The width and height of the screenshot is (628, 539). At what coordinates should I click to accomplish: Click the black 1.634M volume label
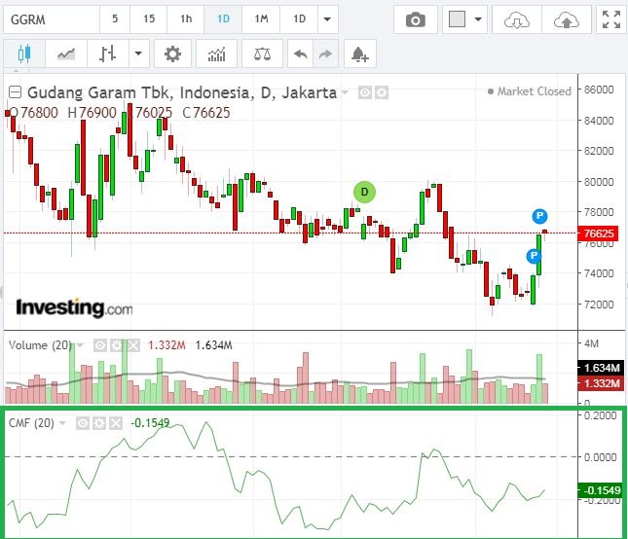601,368
